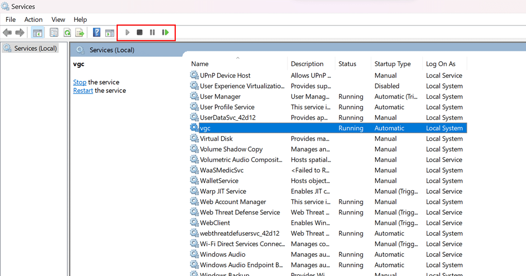Click the Stop Service toolbar square icon
This screenshot has height=276, width=526.
[x=139, y=32]
